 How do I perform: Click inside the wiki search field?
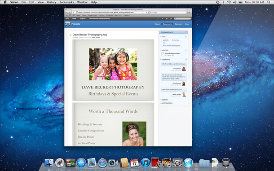pyautogui.click(x=182, y=19)
